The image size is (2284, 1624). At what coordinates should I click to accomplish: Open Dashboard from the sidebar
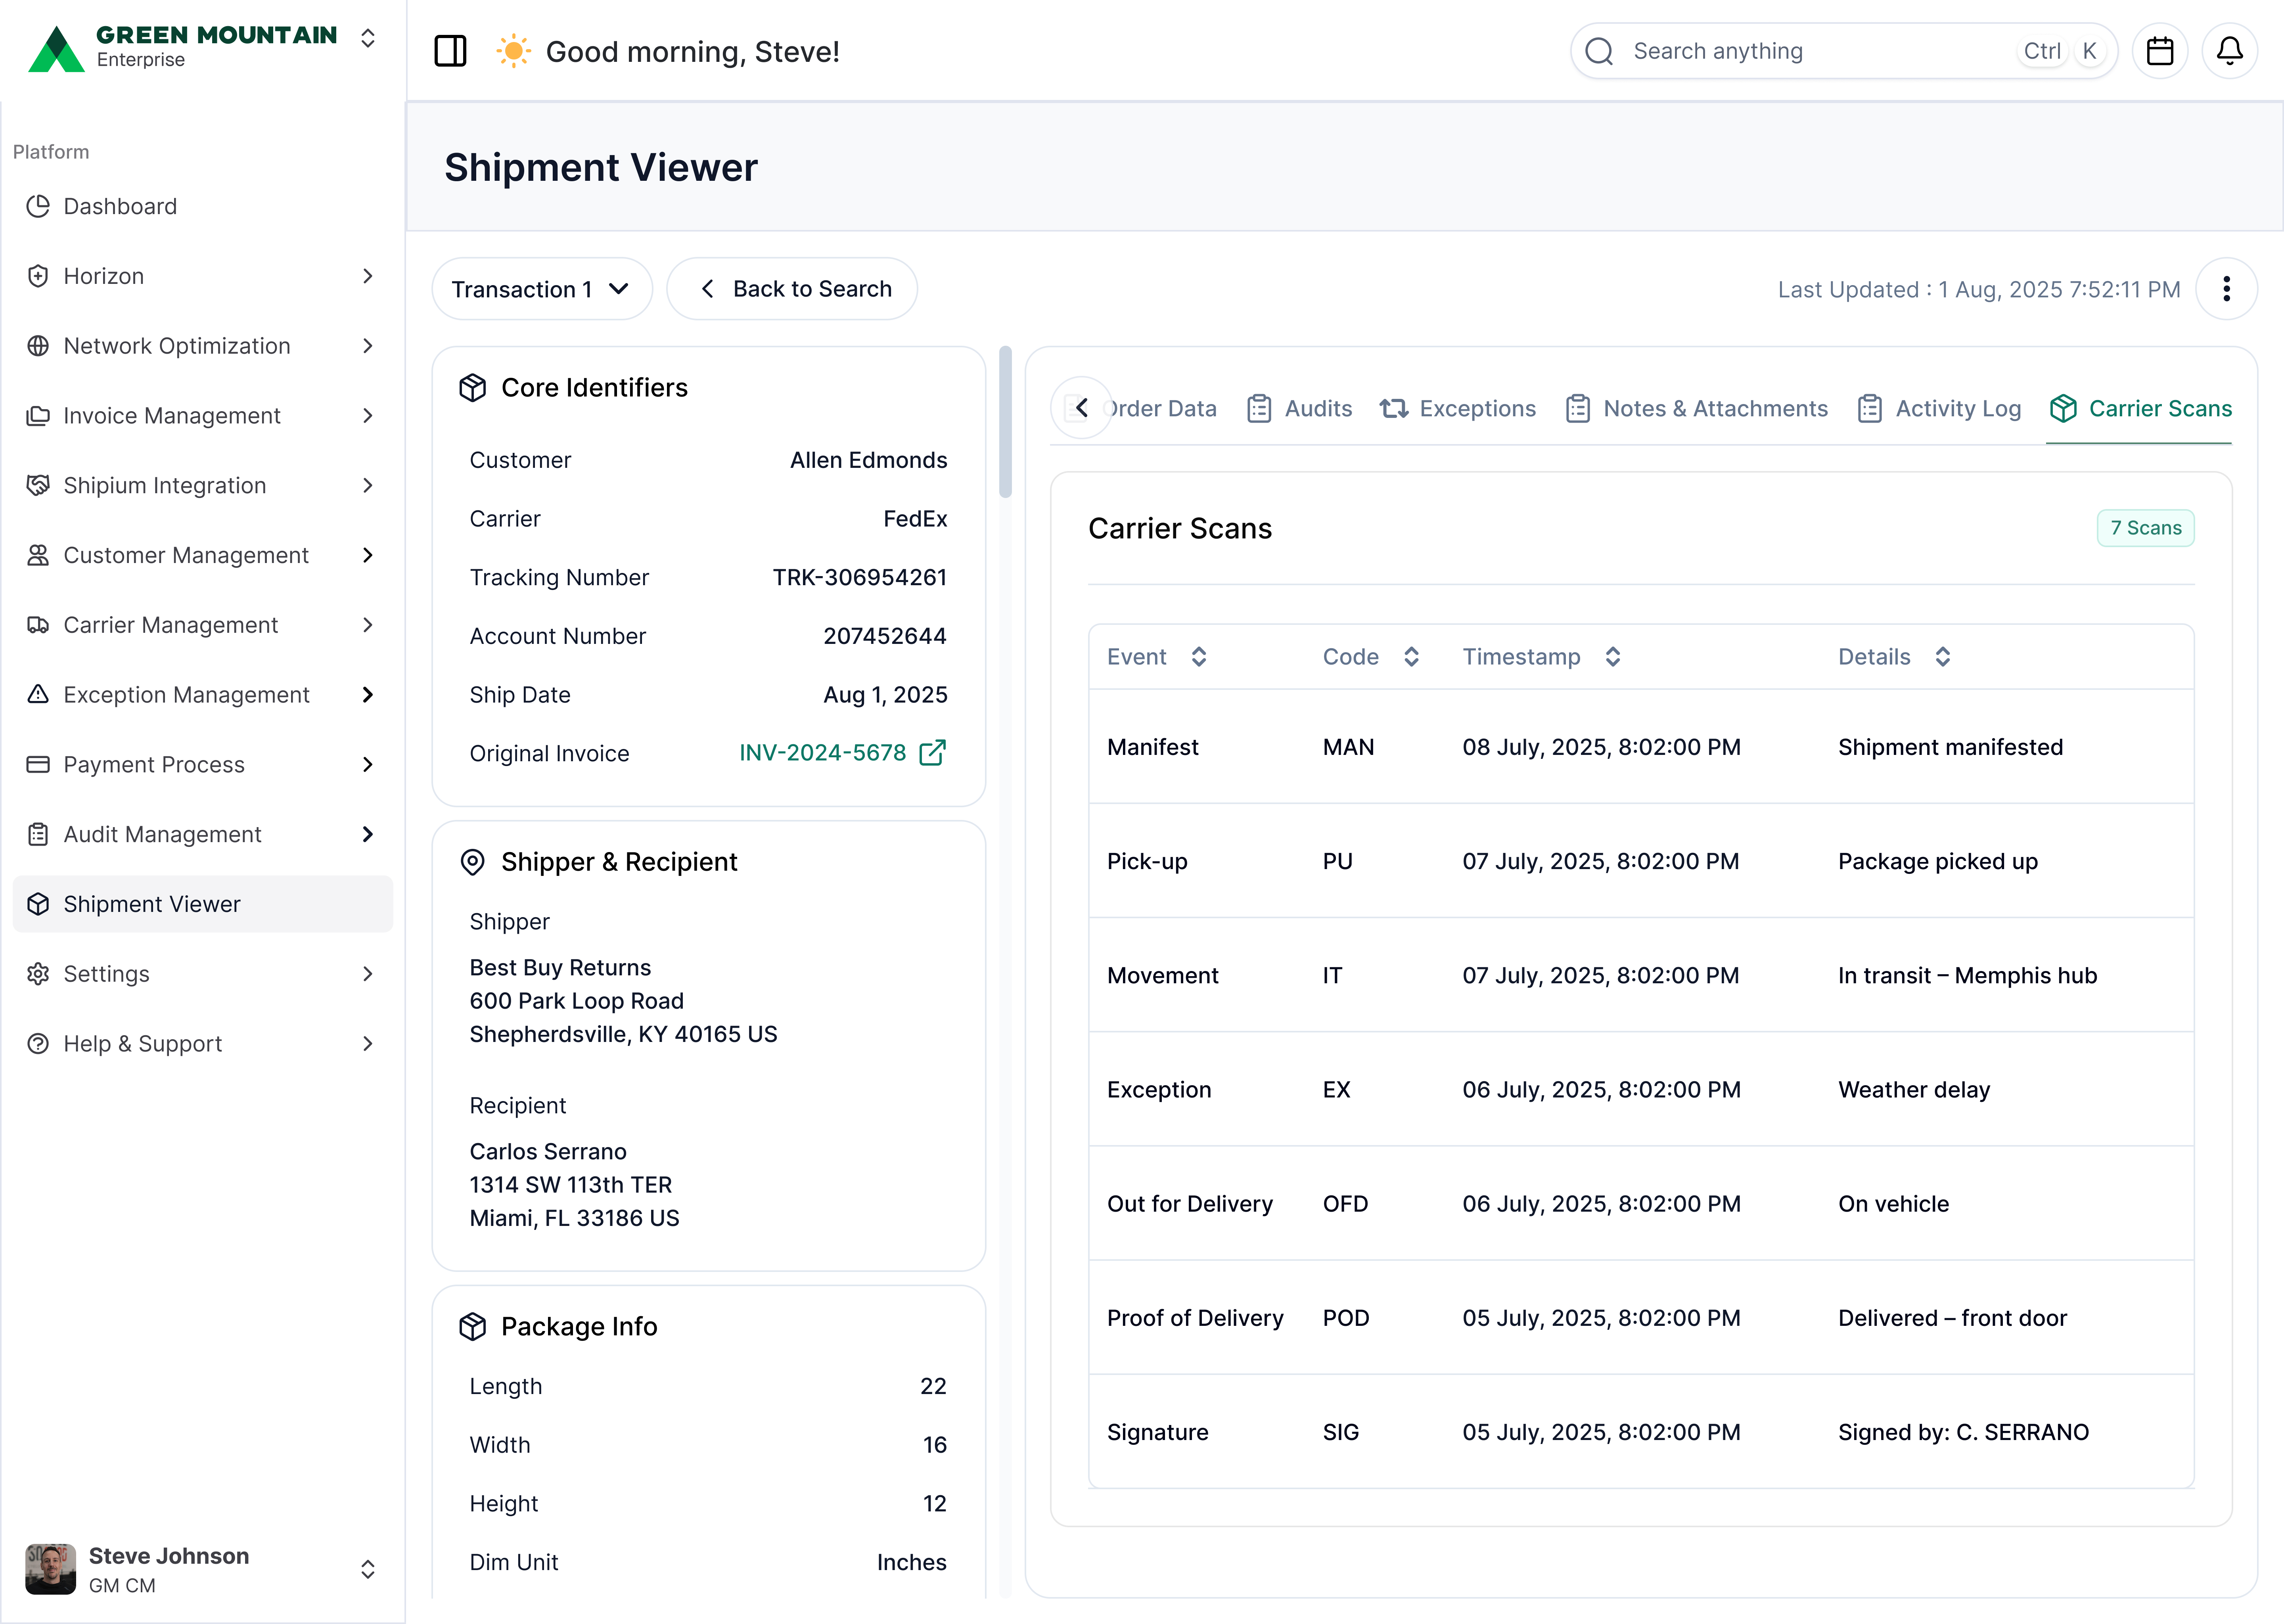click(203, 206)
